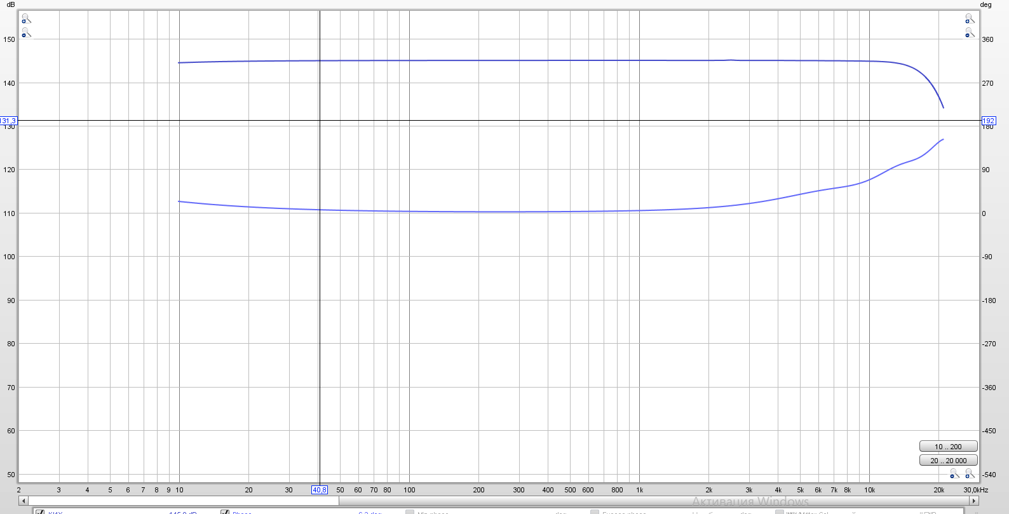Toggle the Phase trace checkbox
Screen dimensions: 1009x514
225,511
